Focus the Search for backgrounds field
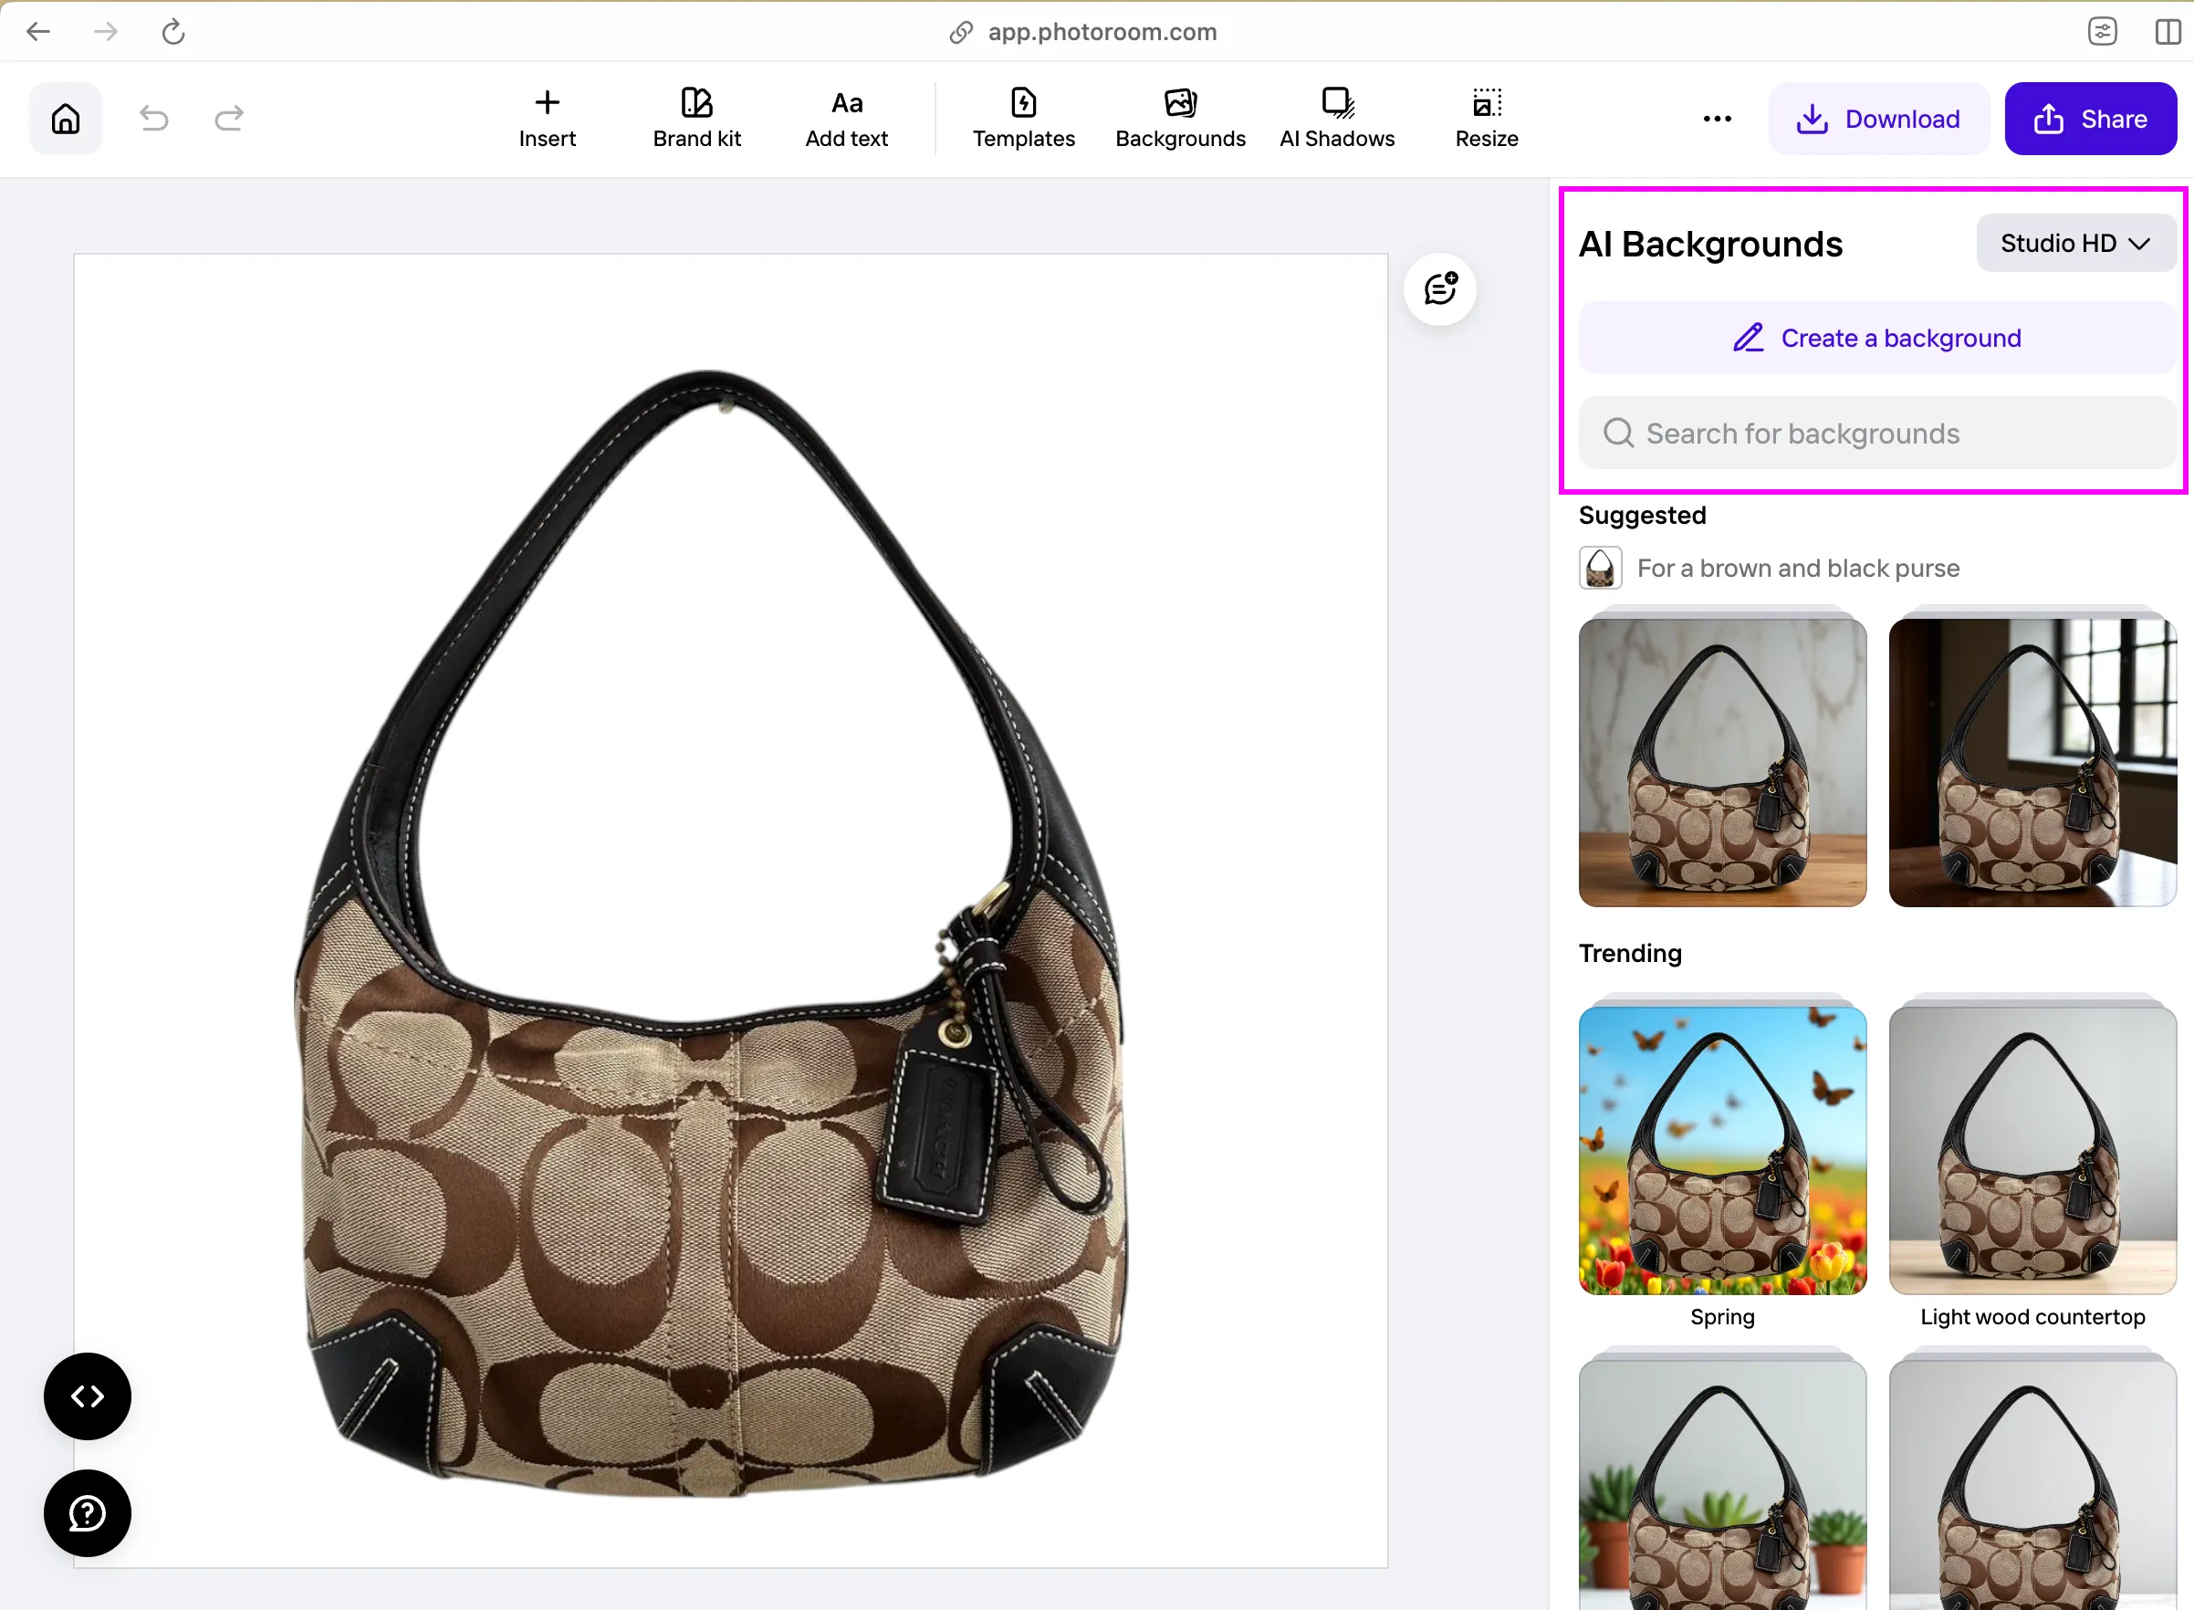The image size is (2194, 1610). pyautogui.click(x=1877, y=433)
